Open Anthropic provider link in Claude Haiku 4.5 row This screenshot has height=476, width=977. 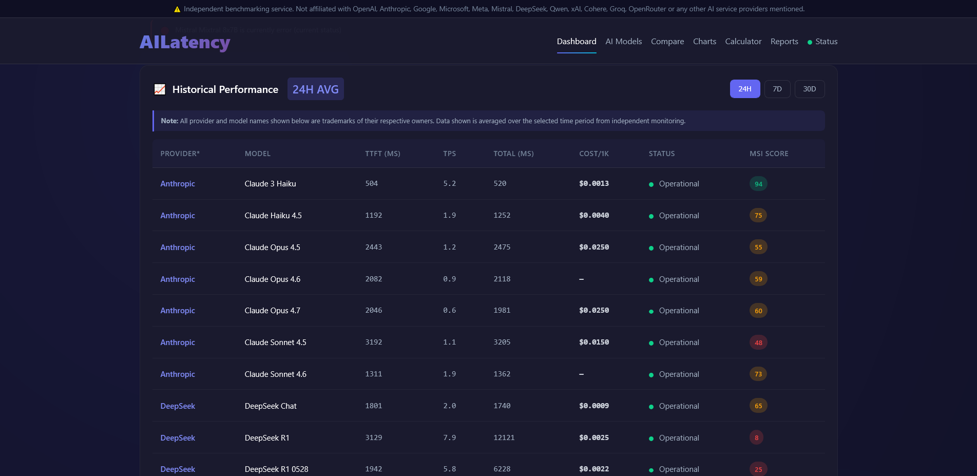(178, 216)
